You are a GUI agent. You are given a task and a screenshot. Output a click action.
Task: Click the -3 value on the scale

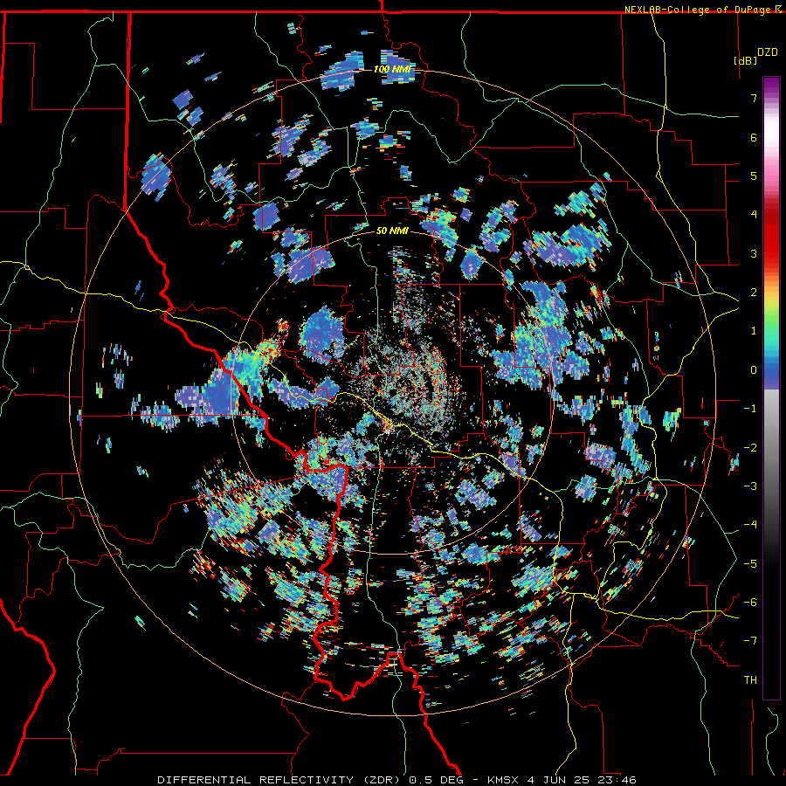click(x=750, y=486)
